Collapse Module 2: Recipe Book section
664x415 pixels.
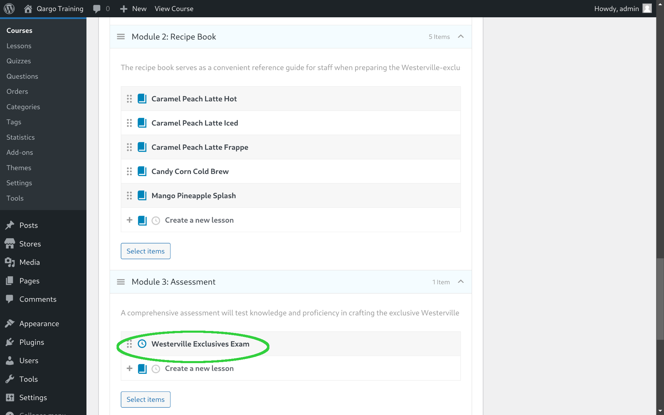(461, 37)
